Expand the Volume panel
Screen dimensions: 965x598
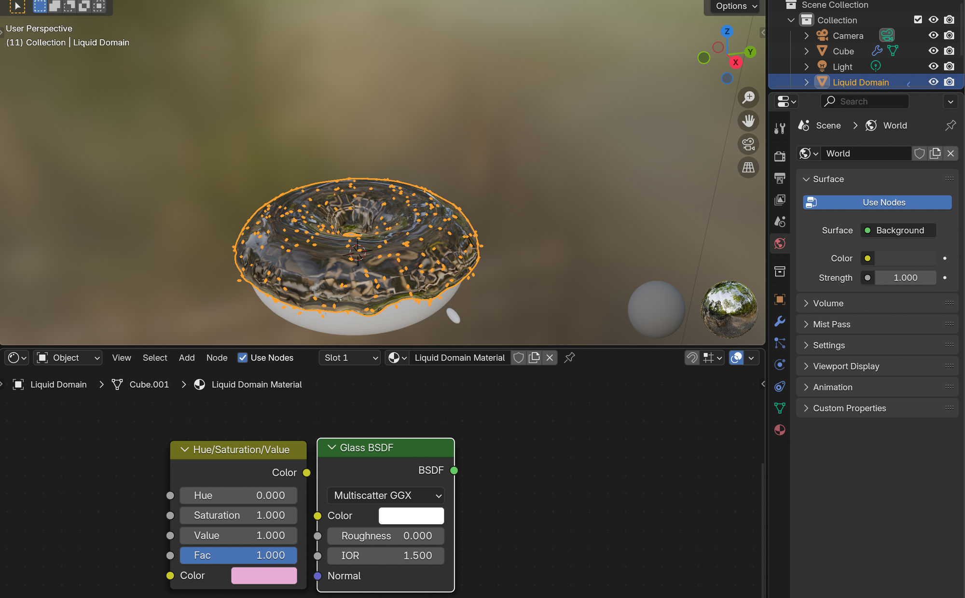point(877,304)
